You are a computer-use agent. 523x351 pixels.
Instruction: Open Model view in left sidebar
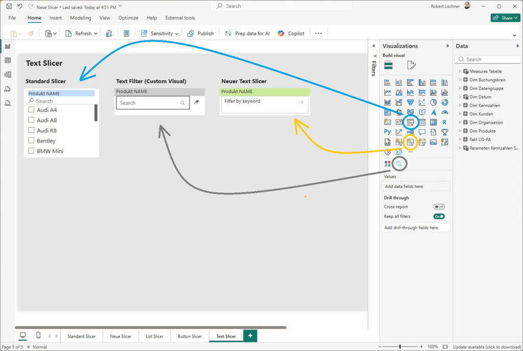coord(8,75)
